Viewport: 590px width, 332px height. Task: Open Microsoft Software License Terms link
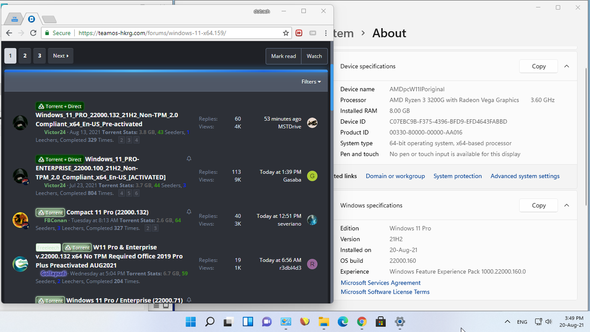point(385,292)
